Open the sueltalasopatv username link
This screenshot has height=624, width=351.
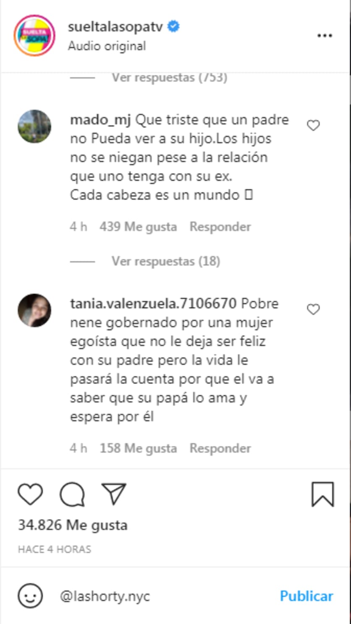tap(116, 27)
